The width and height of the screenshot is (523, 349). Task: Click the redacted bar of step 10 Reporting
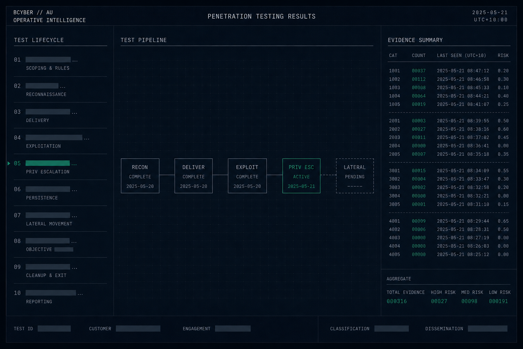[x=51, y=293]
